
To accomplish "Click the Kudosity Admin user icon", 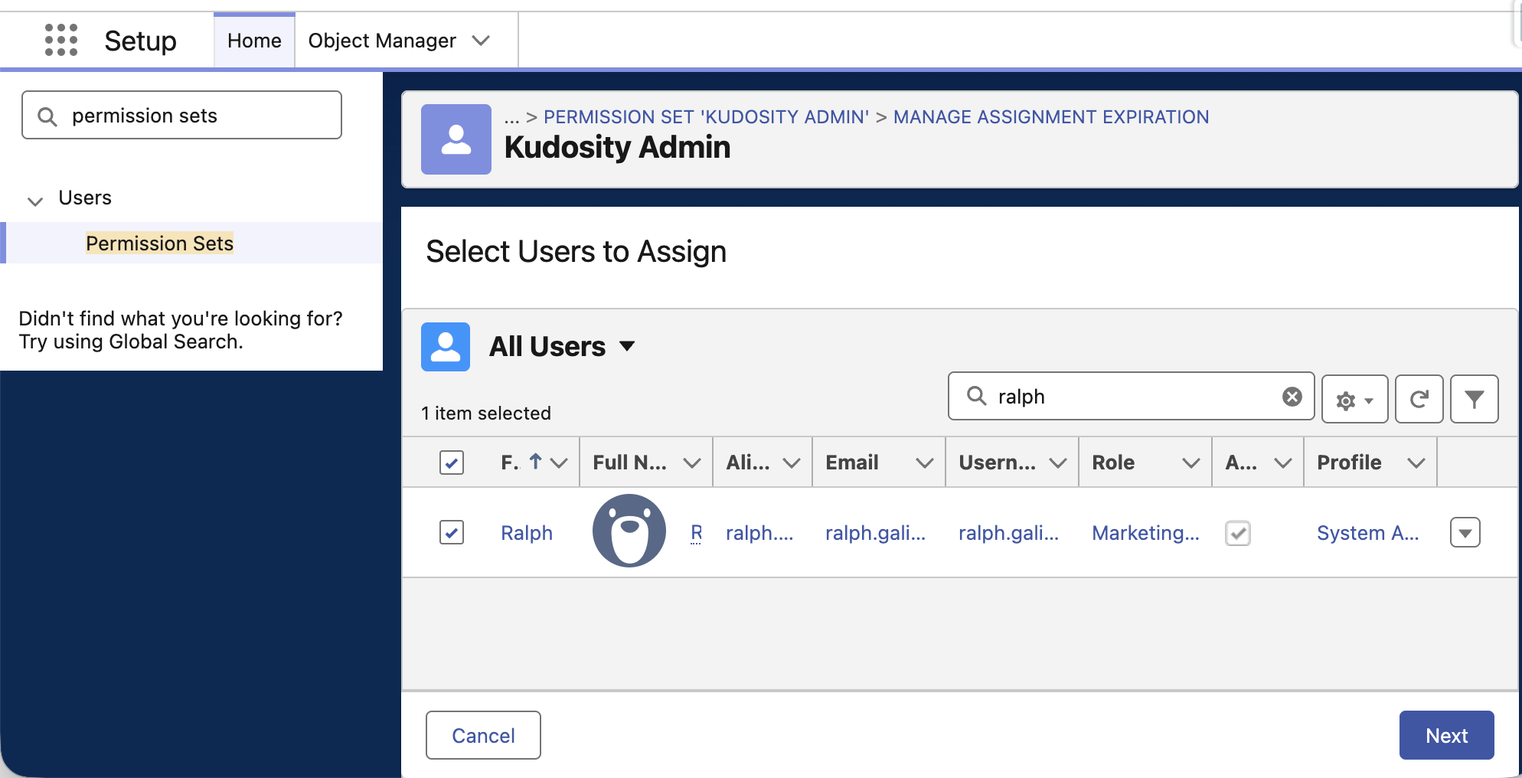I will (456, 139).
